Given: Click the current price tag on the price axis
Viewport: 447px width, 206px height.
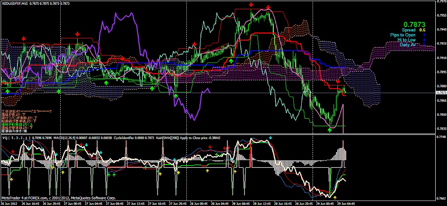Looking at the screenshot, I should point(441,93).
